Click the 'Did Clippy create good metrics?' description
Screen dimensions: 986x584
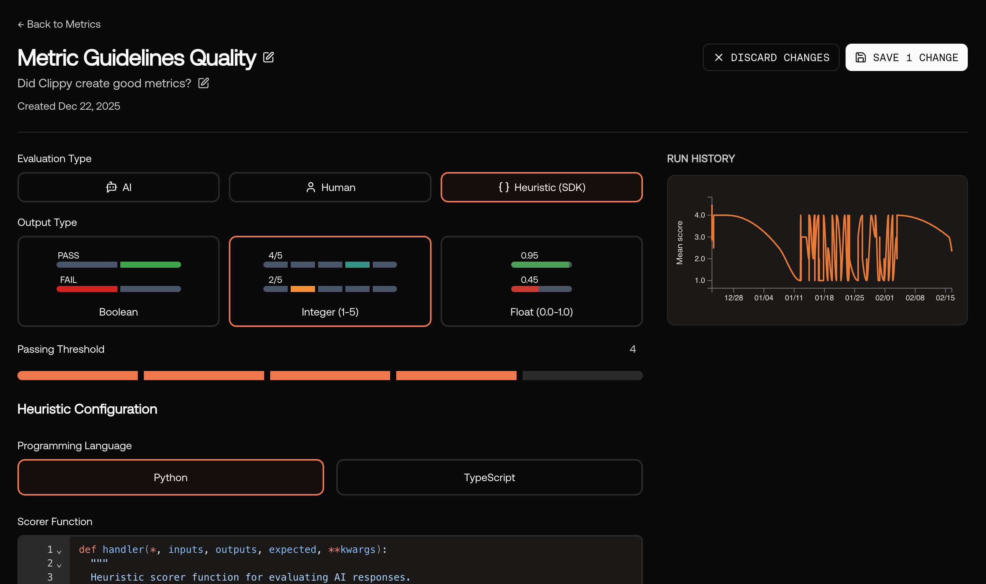[x=104, y=84]
